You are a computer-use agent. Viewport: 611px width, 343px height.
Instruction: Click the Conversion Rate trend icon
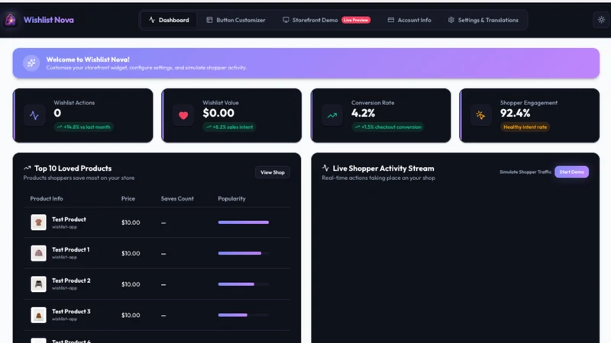[x=332, y=115]
